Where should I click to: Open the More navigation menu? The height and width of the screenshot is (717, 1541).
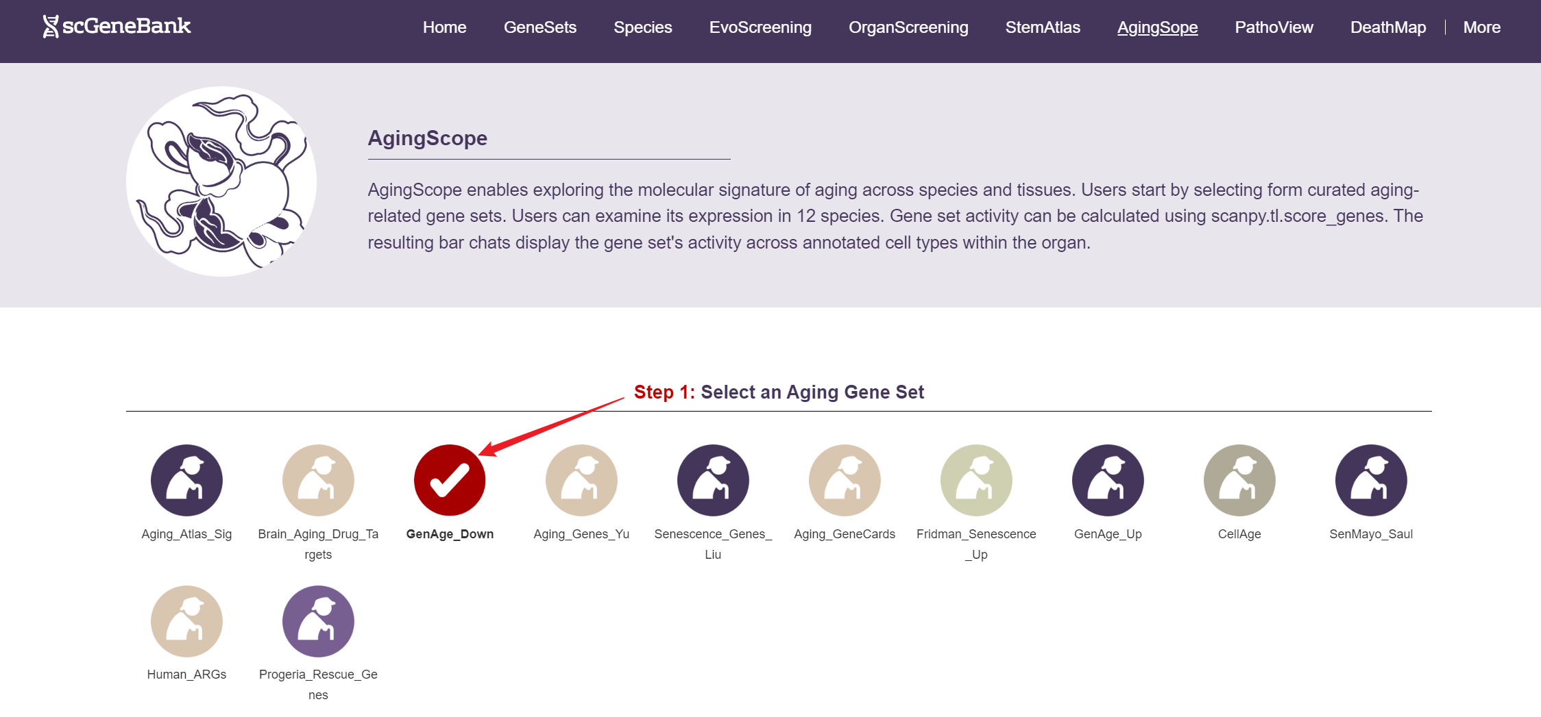click(x=1481, y=27)
